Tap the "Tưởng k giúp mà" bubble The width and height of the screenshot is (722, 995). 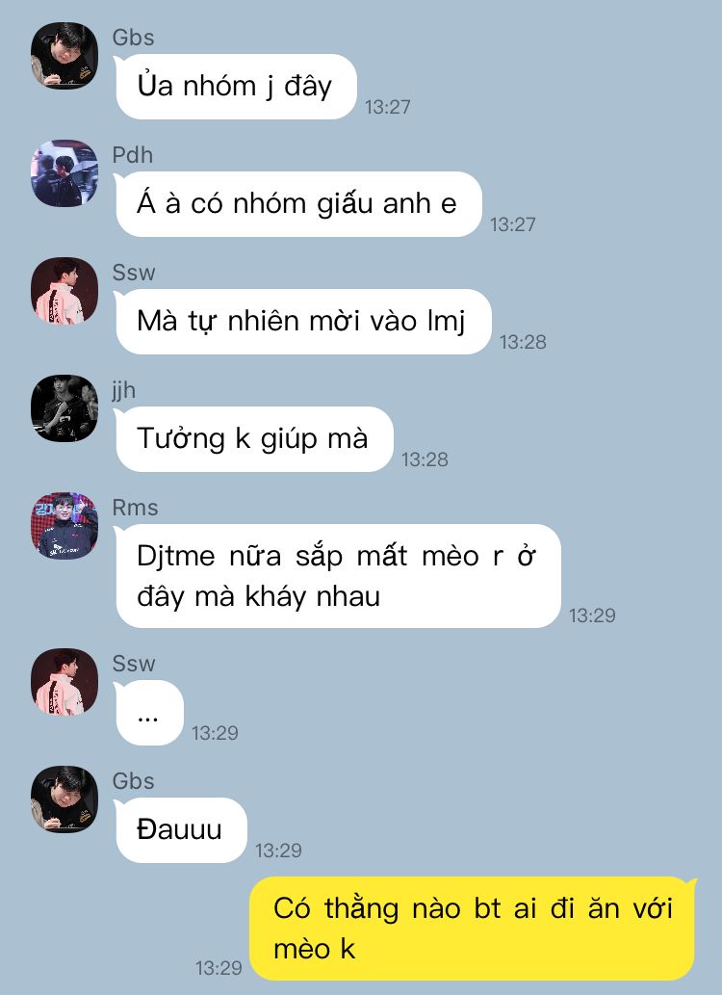(254, 438)
